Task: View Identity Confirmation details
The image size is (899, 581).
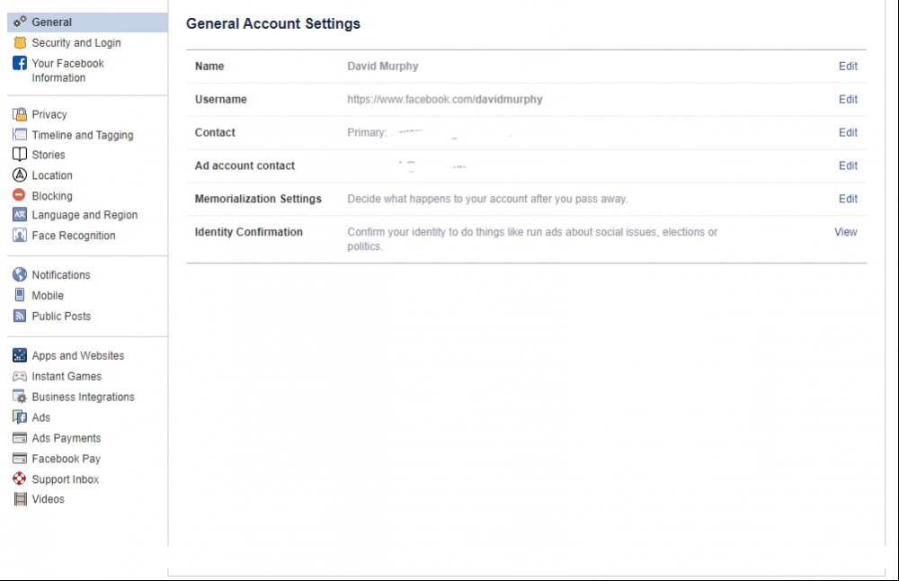Action: coord(846,232)
